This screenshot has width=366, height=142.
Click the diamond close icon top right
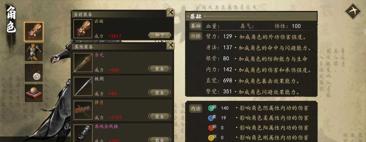click(x=353, y=11)
